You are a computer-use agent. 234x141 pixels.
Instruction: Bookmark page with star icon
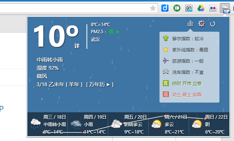point(153,8)
